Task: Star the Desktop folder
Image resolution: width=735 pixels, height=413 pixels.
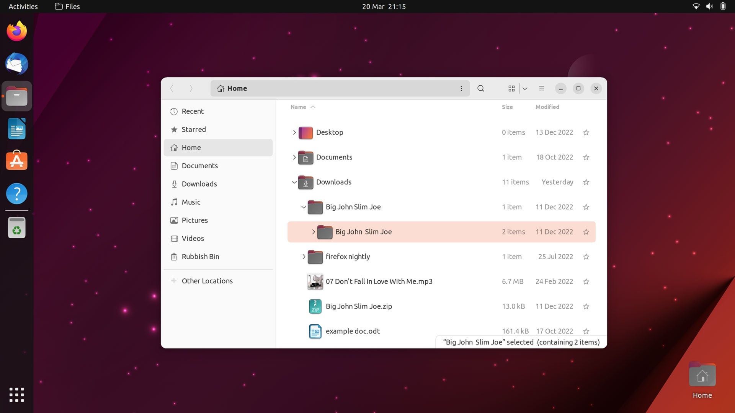Action: coord(586,132)
